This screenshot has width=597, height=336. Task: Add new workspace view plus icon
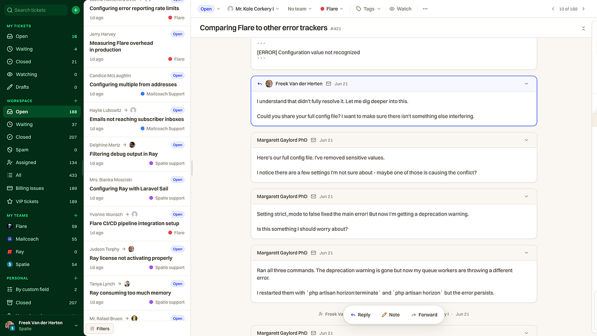click(x=76, y=101)
